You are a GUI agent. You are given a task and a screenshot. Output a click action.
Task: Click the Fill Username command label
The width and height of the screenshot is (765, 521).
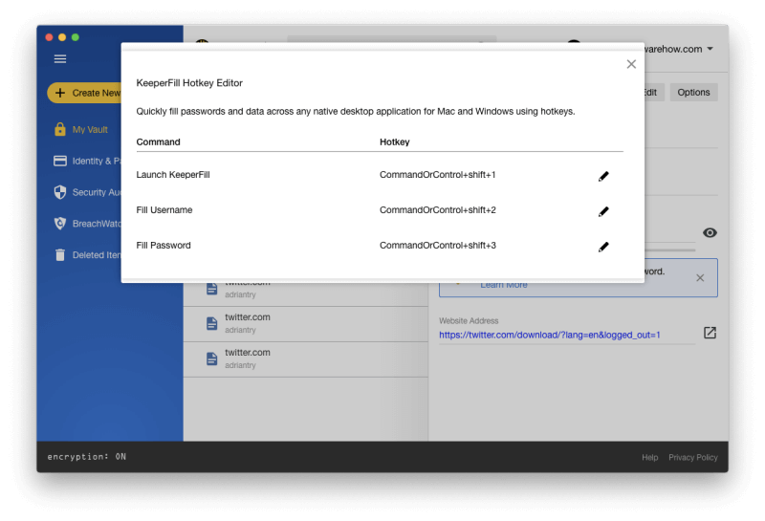tap(164, 209)
